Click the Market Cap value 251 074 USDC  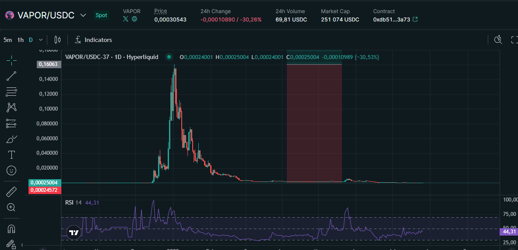tap(340, 20)
